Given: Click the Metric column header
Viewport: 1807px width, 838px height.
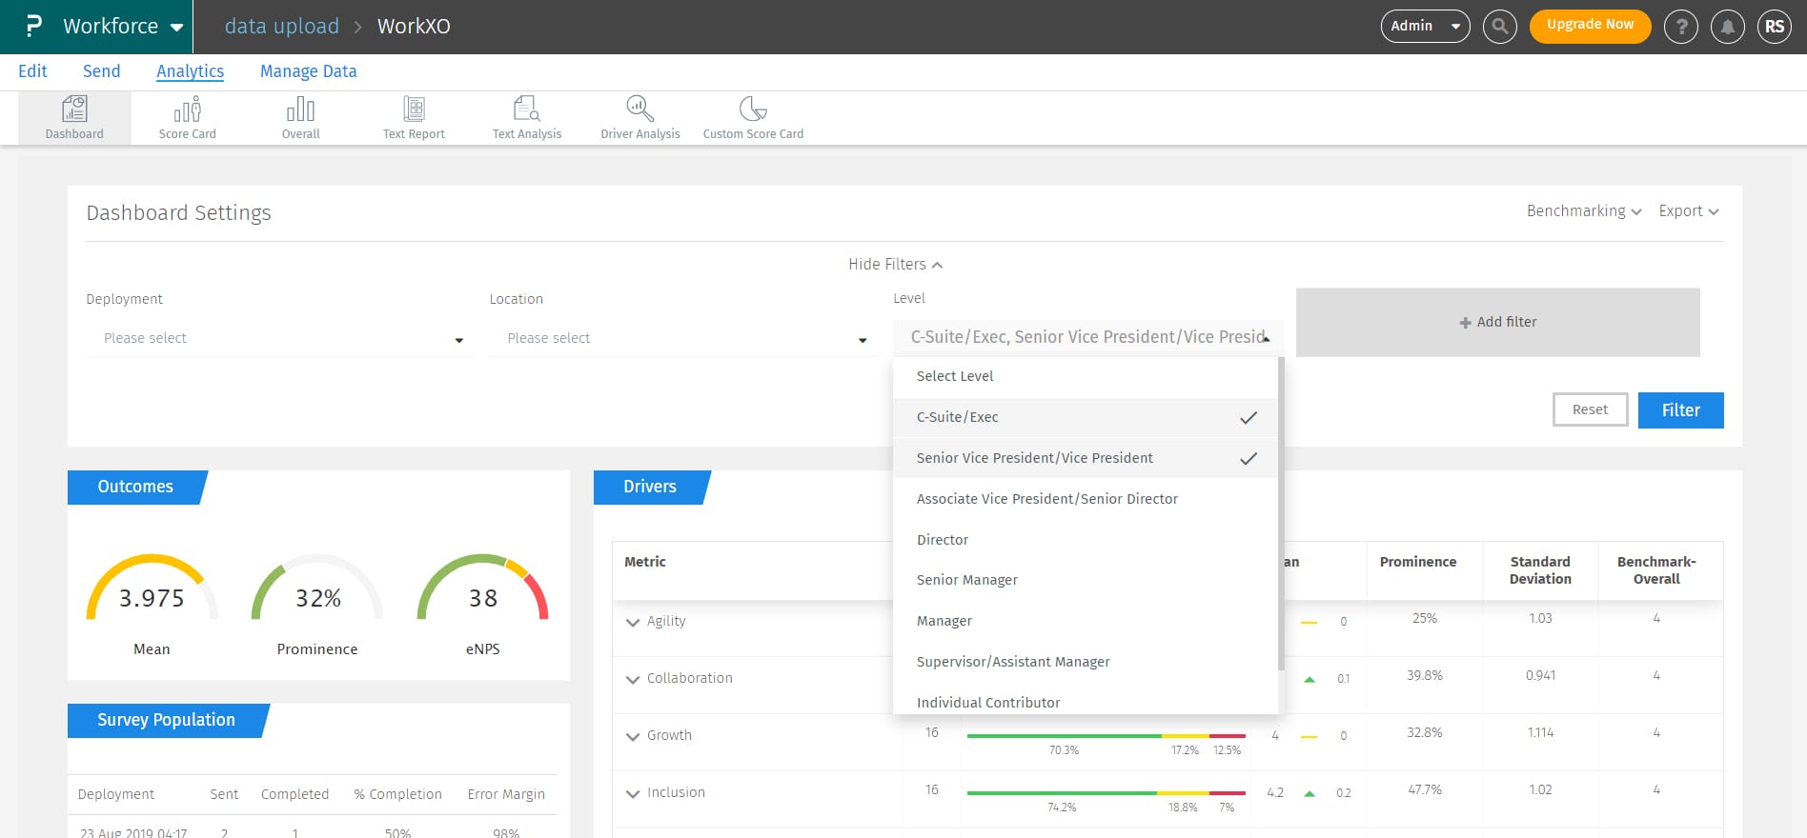Looking at the screenshot, I should (x=645, y=562).
